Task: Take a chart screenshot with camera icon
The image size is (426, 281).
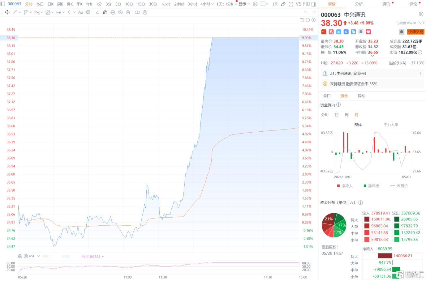Action: coord(276,4)
